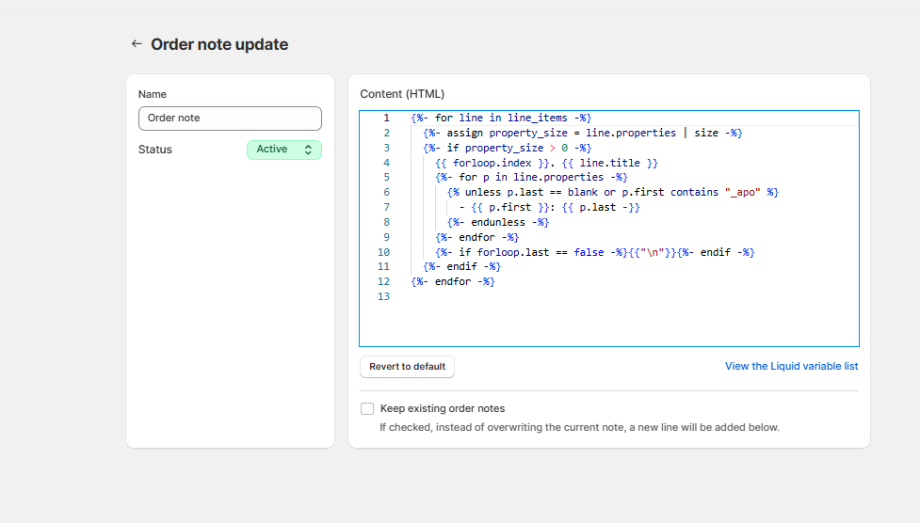
Task: Click the endunless code line
Action: click(498, 222)
